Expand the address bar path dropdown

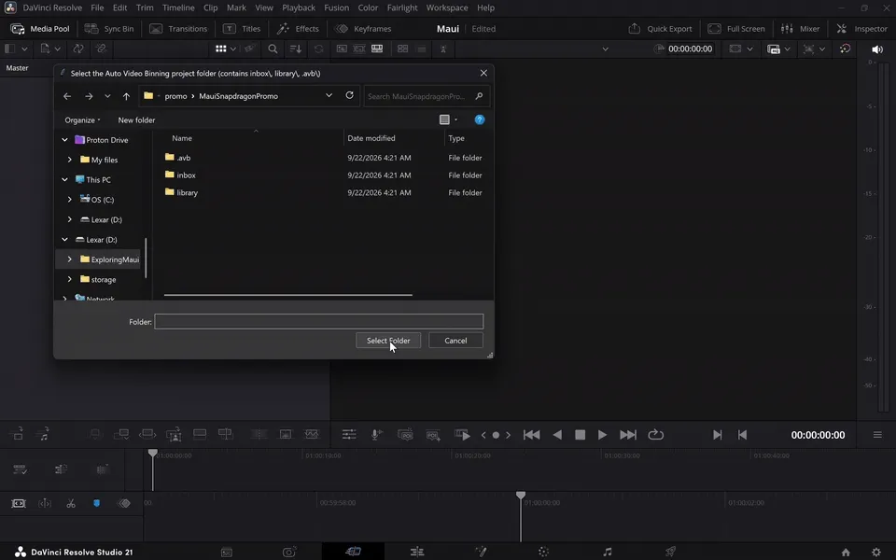pyautogui.click(x=329, y=95)
